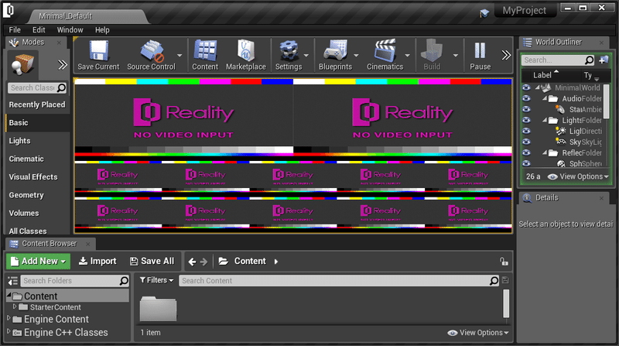Open the Filters dropdown
Screen dimensions: 619x346
coord(157,280)
